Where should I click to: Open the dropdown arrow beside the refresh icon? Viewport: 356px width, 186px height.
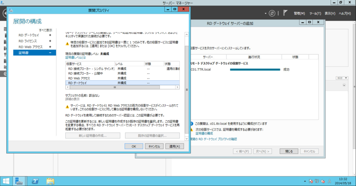click(x=265, y=14)
